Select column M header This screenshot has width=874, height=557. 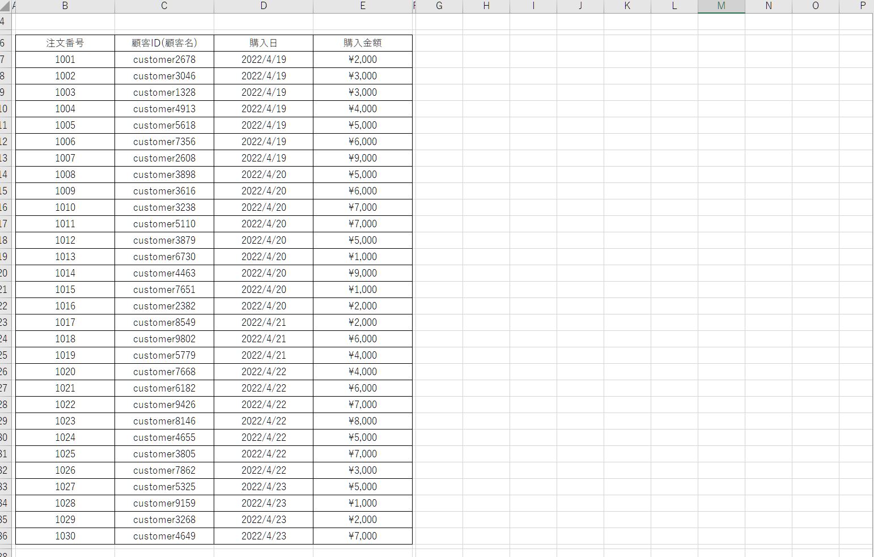[x=721, y=6]
